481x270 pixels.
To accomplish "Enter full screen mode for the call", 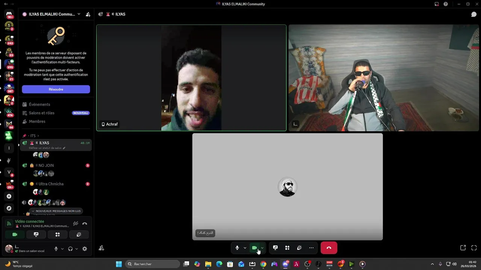I will [474, 248].
